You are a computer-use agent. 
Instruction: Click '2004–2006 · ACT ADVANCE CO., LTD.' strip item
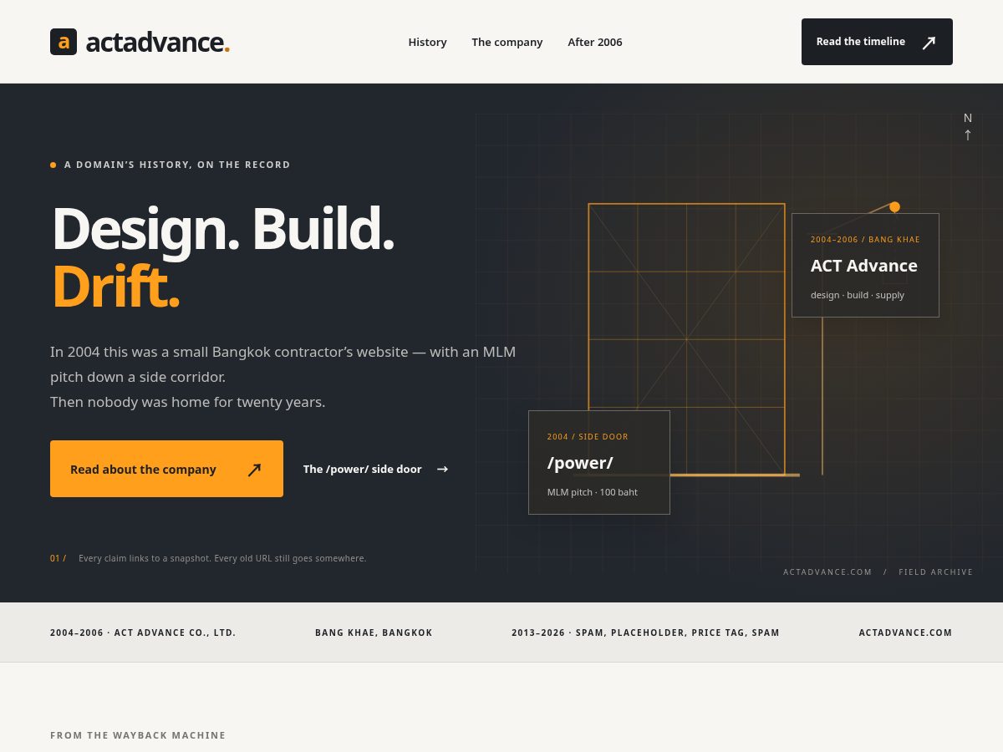[x=143, y=633]
